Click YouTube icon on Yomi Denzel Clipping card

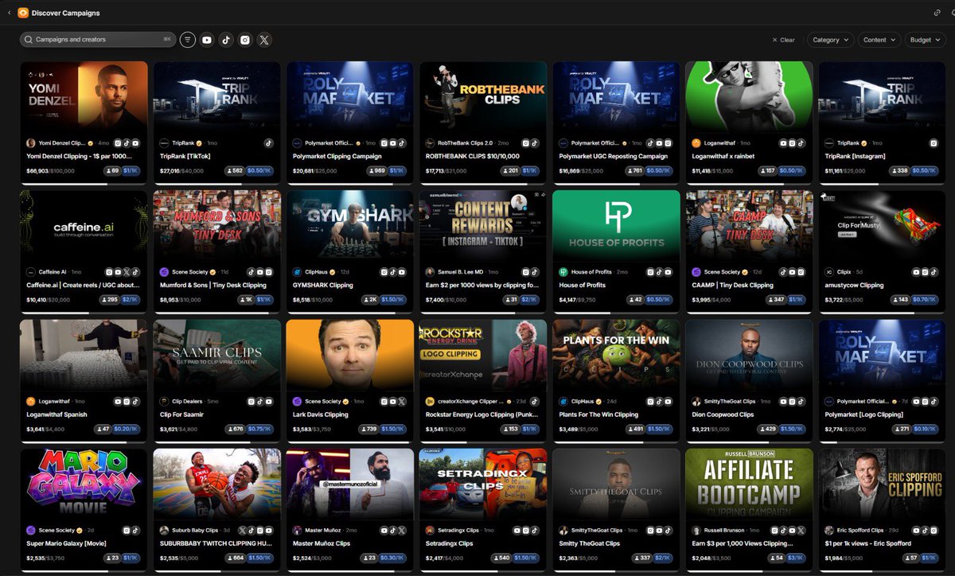tap(136, 142)
